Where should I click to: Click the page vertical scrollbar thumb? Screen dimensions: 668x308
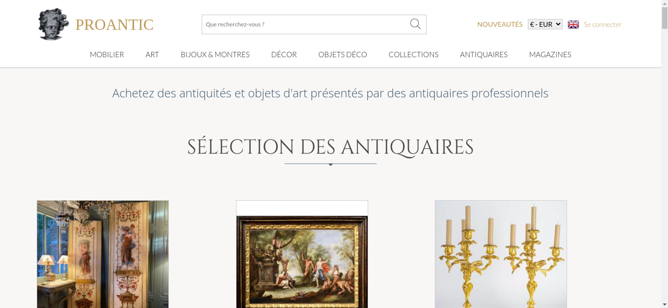pyautogui.click(x=665, y=18)
